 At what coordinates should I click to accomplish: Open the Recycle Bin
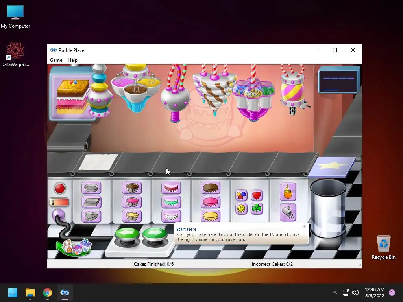click(x=383, y=247)
